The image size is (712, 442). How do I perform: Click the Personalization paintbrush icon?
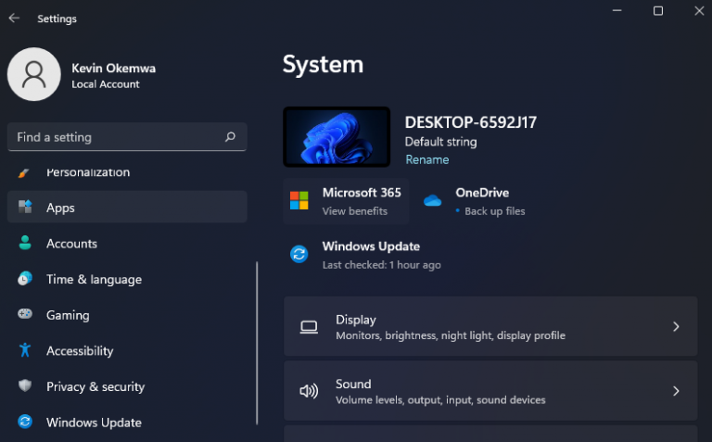pos(24,172)
